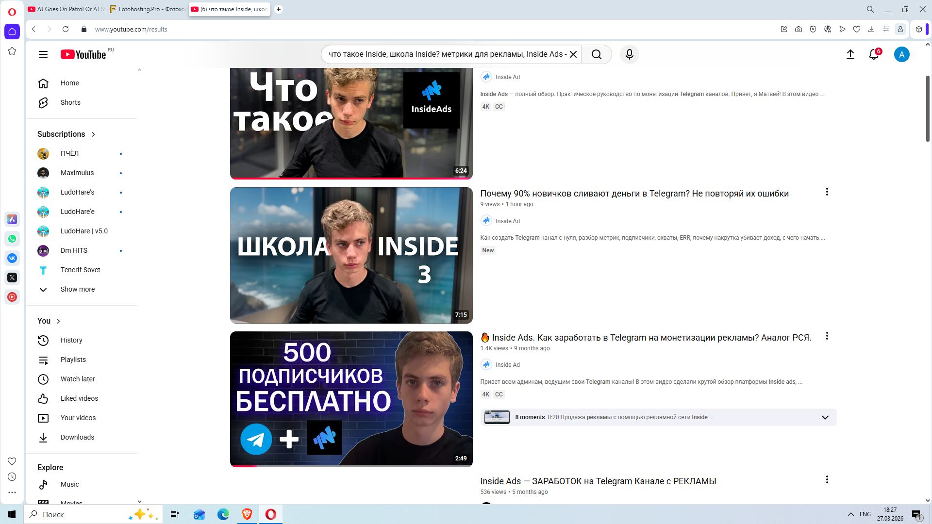Open Liked videos playlist
This screenshot has height=524, width=932.
[x=79, y=398]
